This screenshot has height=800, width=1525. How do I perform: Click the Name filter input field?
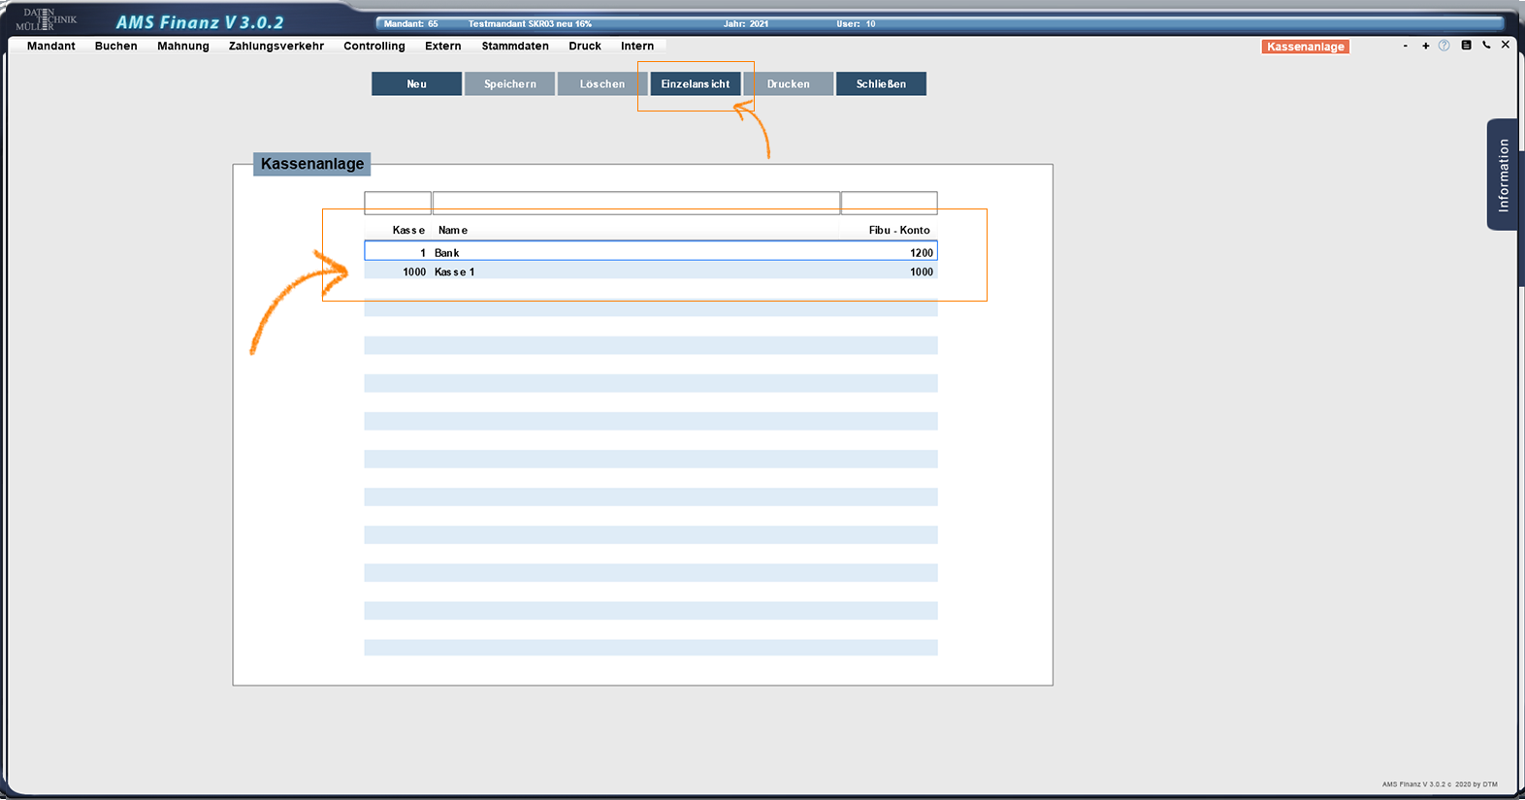(x=635, y=202)
